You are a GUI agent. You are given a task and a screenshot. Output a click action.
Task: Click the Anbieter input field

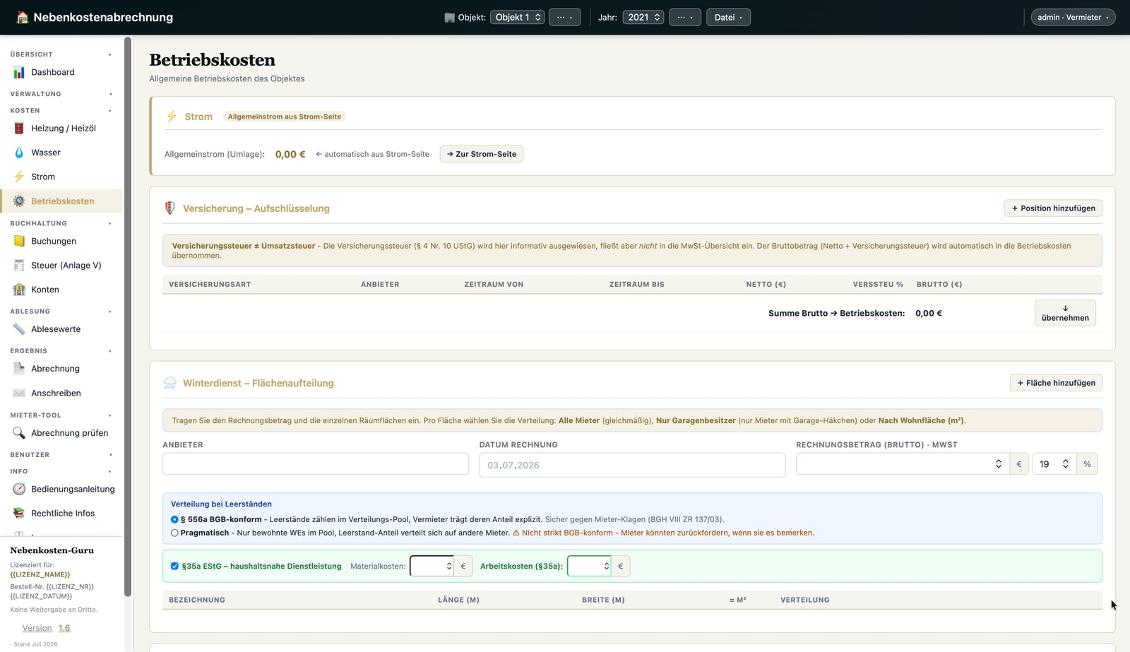(316, 464)
